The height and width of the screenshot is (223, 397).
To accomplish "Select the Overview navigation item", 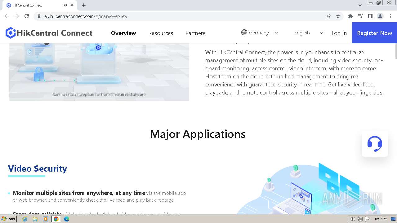I will (123, 33).
